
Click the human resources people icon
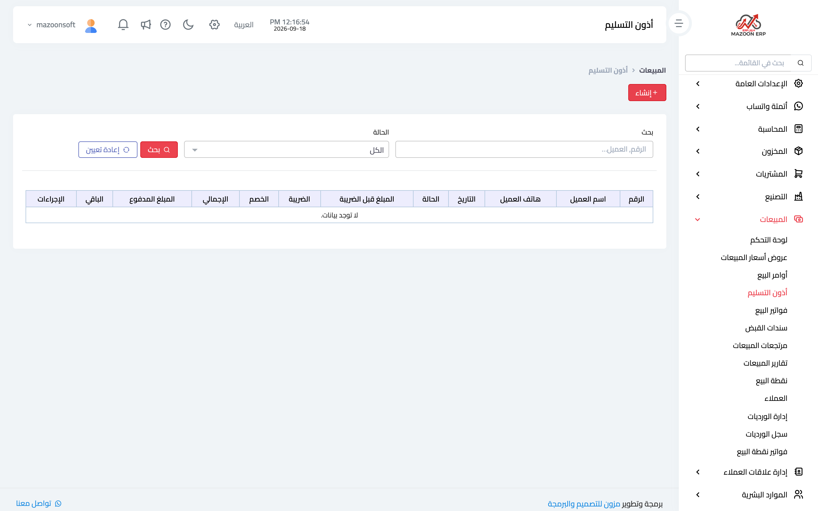[798, 495]
